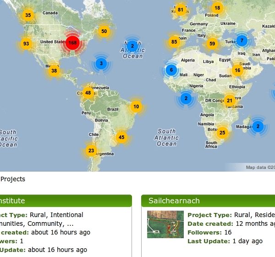Click the 23 cluster near Argentina
275x257 pixels.
point(91,151)
